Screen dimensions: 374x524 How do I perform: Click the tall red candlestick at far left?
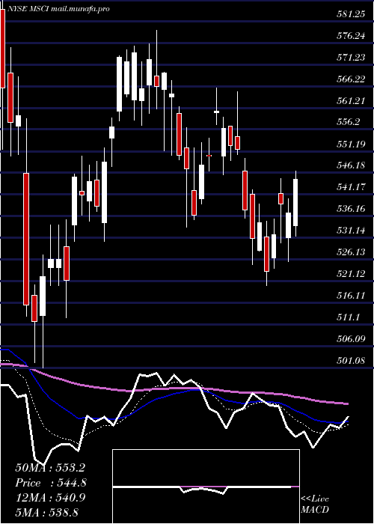point(3,49)
